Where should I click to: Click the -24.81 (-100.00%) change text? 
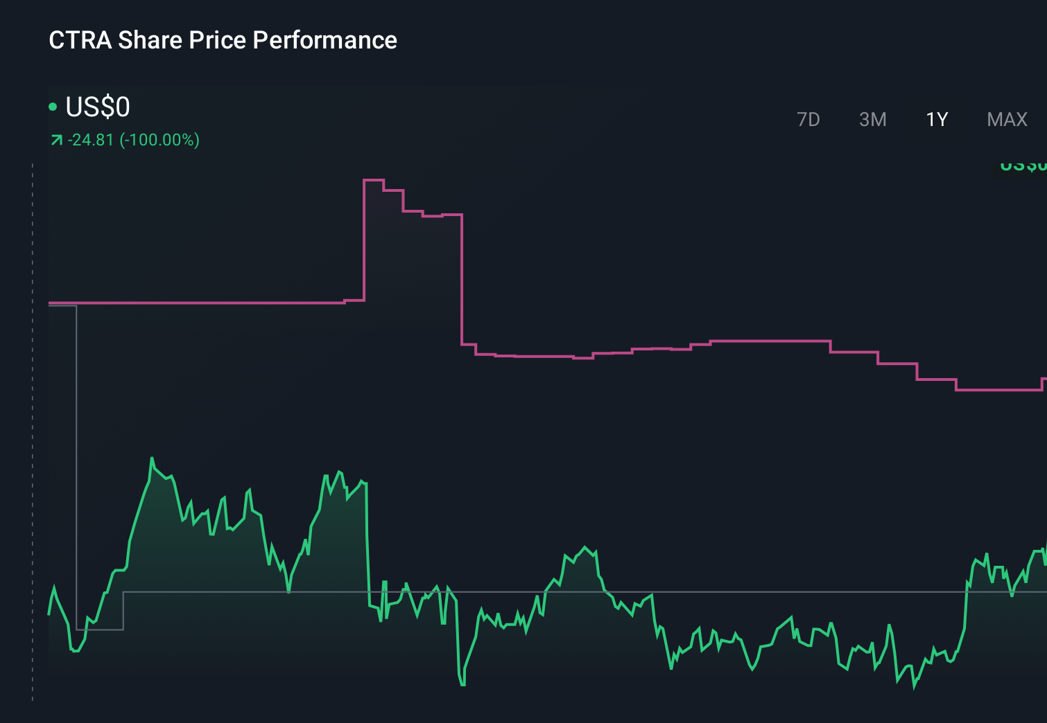[133, 139]
